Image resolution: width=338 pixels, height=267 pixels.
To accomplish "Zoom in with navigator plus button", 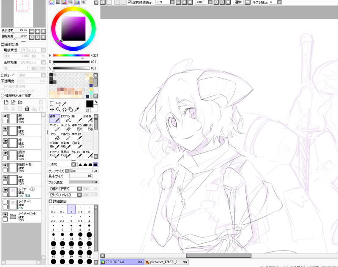I will click(38, 31).
